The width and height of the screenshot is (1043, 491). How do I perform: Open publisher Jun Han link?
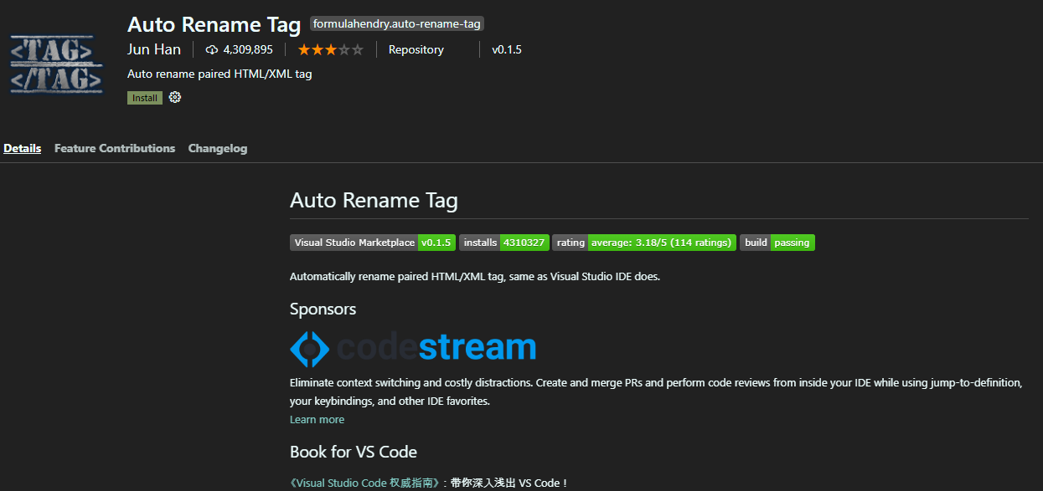pos(154,49)
